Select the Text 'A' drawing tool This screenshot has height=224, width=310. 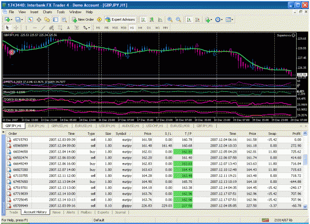68,28
